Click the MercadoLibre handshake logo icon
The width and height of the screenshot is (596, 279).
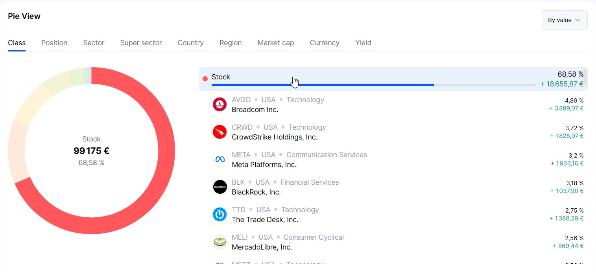(x=220, y=242)
